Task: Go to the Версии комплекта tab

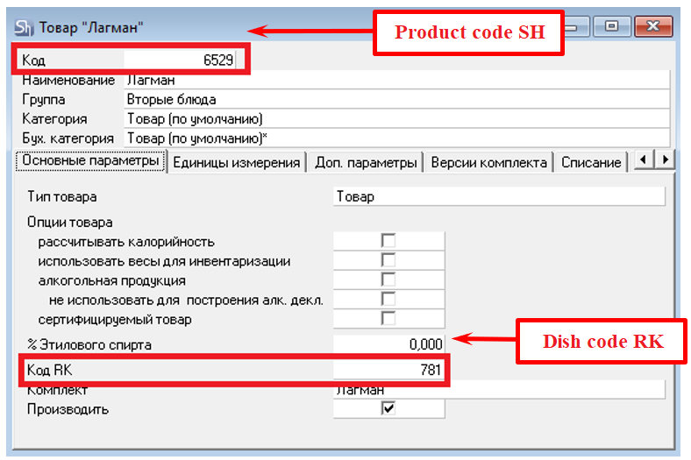Action: coord(488,162)
